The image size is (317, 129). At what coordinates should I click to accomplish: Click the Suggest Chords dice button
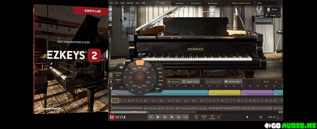click(x=191, y=82)
